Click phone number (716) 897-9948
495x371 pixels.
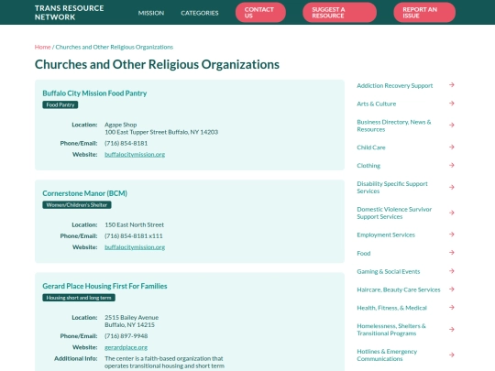(126, 336)
